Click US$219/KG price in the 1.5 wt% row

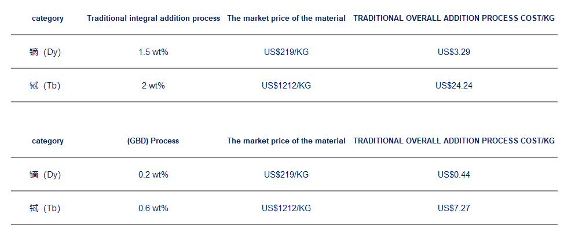286,52
